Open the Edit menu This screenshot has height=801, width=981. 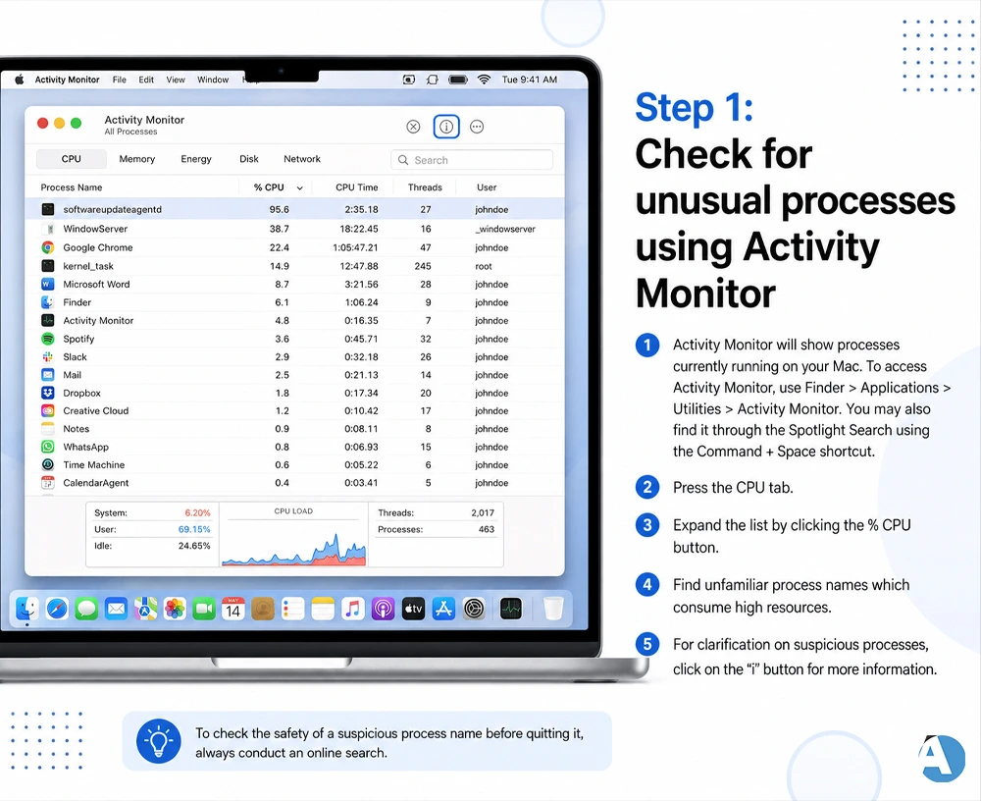(146, 80)
